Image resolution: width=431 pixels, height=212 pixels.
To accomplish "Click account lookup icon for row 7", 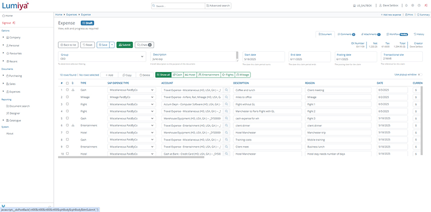I will tap(227, 132).
